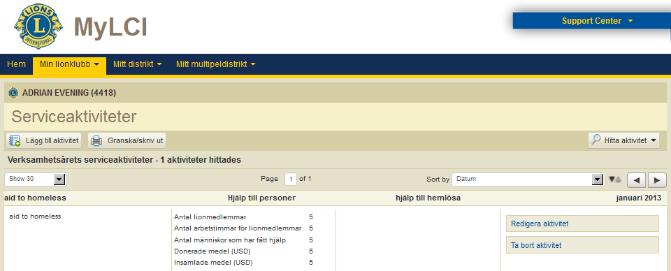Click the 'aid to homeless' description text

[35, 217]
